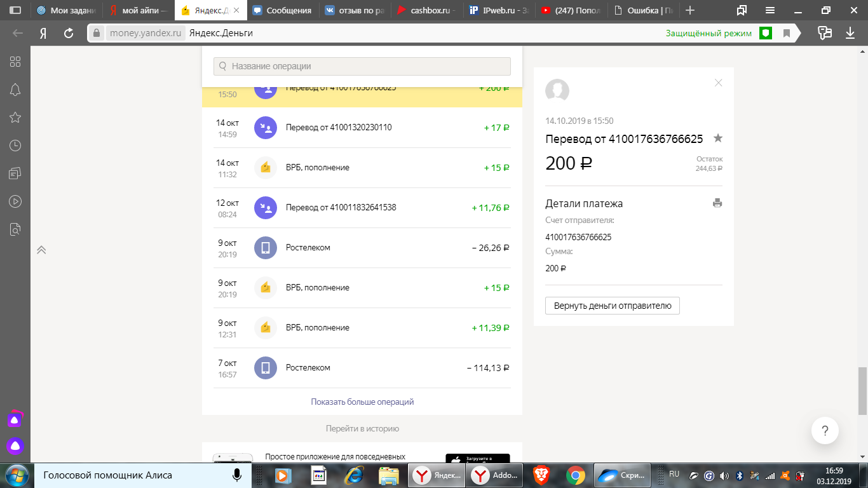Viewport: 868px width, 488px height.
Task: Open the bookmarks panel icon near the new tab button
Action: 742,10
